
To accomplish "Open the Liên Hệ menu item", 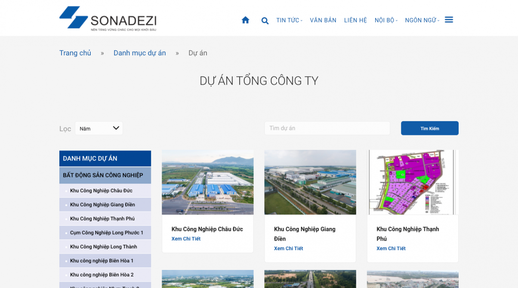I will tap(355, 20).
